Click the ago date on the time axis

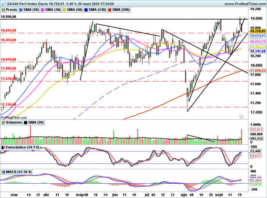pos(184,195)
